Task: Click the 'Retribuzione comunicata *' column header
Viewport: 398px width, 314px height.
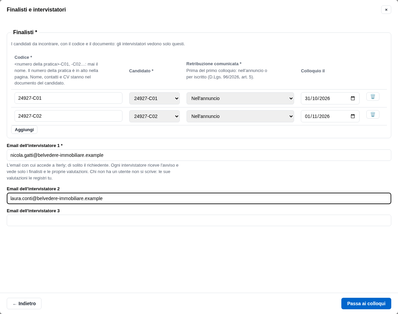Action: 214,64
